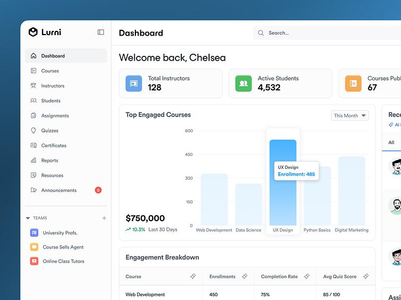
Task: Click the Total Instructors stat card
Action: pyautogui.click(x=171, y=84)
